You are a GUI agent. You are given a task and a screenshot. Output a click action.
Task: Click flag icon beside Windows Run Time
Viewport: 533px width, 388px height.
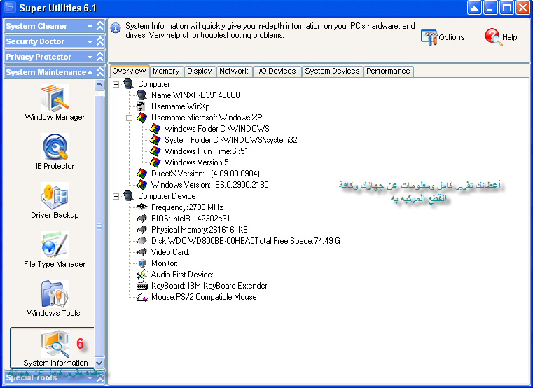pos(155,151)
